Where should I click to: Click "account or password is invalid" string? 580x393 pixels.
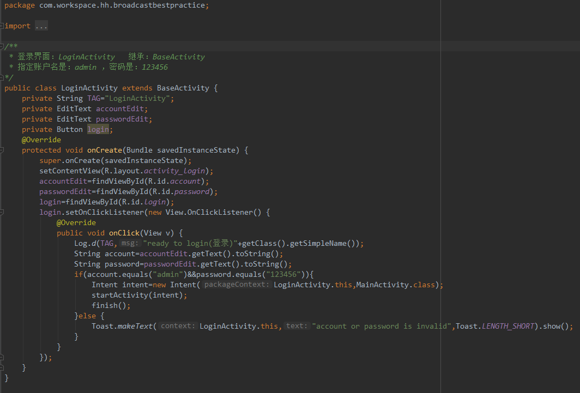click(382, 326)
